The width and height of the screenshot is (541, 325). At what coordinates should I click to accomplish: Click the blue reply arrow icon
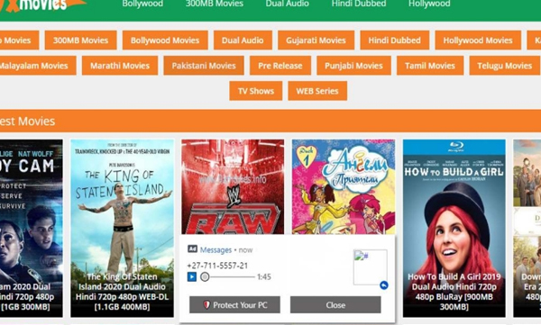(x=384, y=285)
